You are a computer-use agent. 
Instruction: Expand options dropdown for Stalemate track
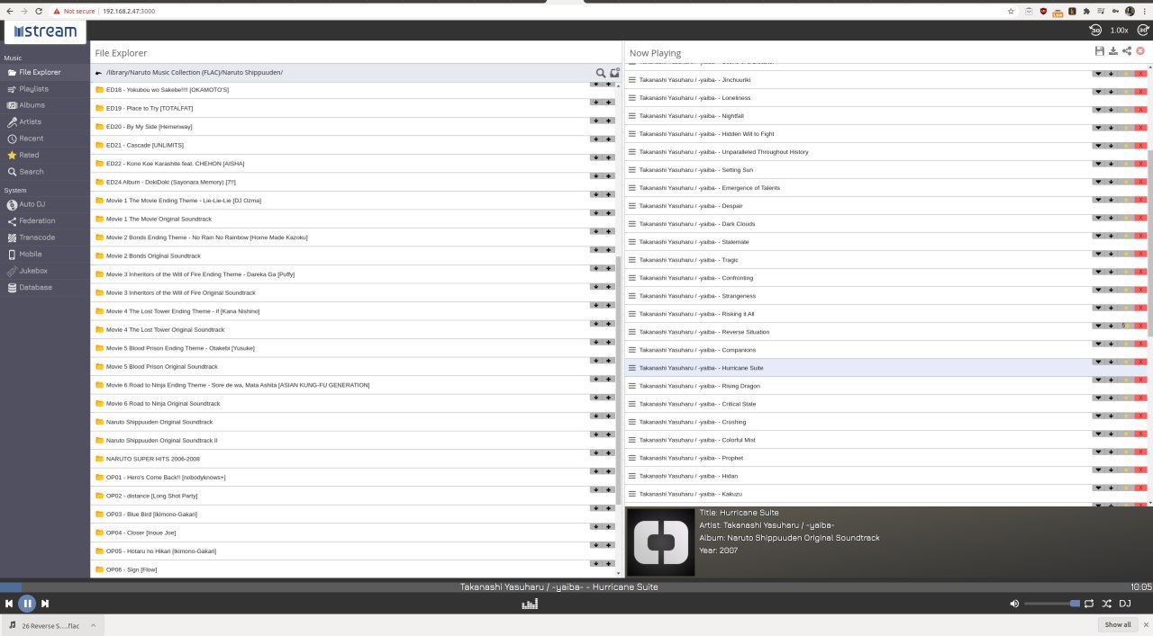[1098, 236]
